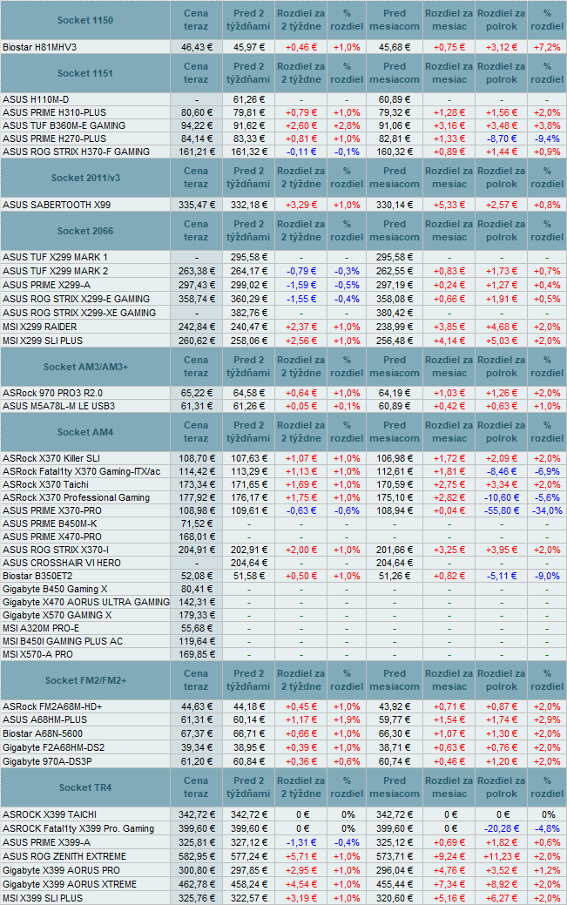
Task: Click the Biostar H81MHV3 row name
Action: point(40,47)
